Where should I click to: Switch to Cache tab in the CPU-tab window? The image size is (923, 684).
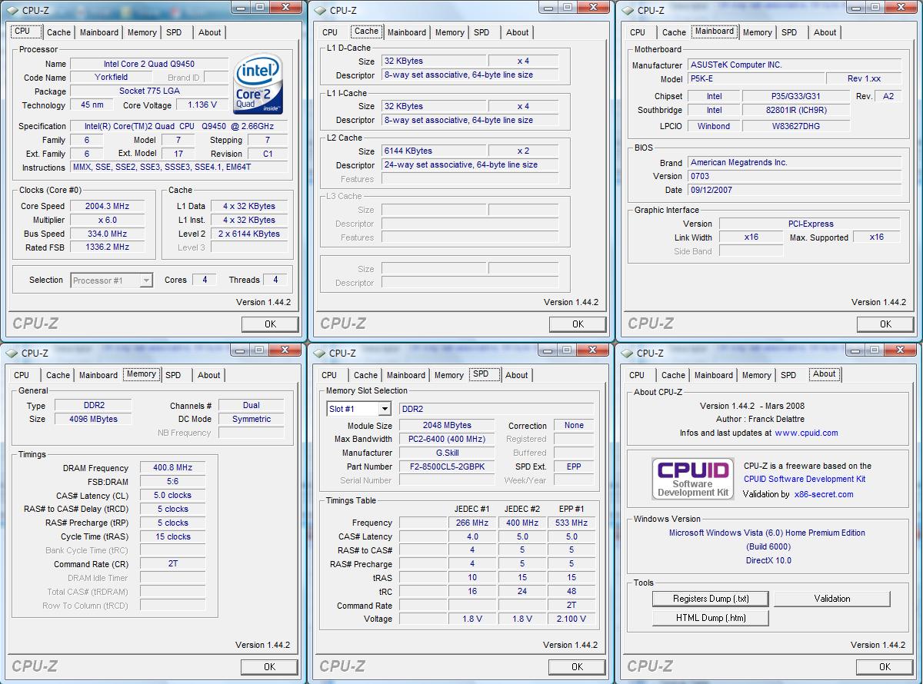pyautogui.click(x=58, y=32)
